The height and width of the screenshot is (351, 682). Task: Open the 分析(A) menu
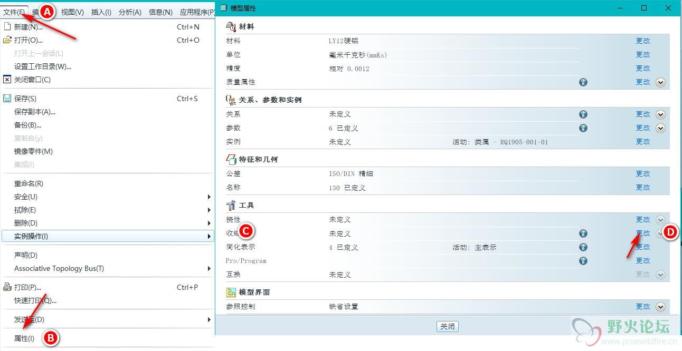130,12
